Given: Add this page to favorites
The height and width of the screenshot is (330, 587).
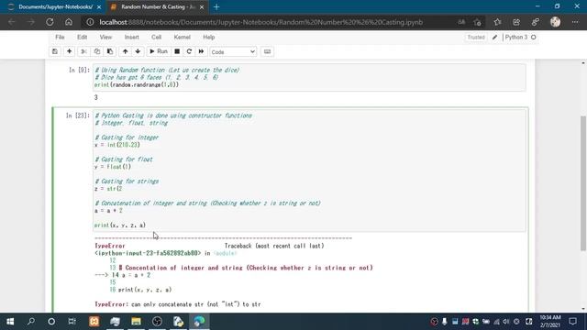Looking at the screenshot, I should tap(477, 22).
